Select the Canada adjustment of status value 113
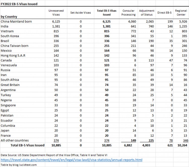Viewport: 189px width, 167px height. pos(151,60)
